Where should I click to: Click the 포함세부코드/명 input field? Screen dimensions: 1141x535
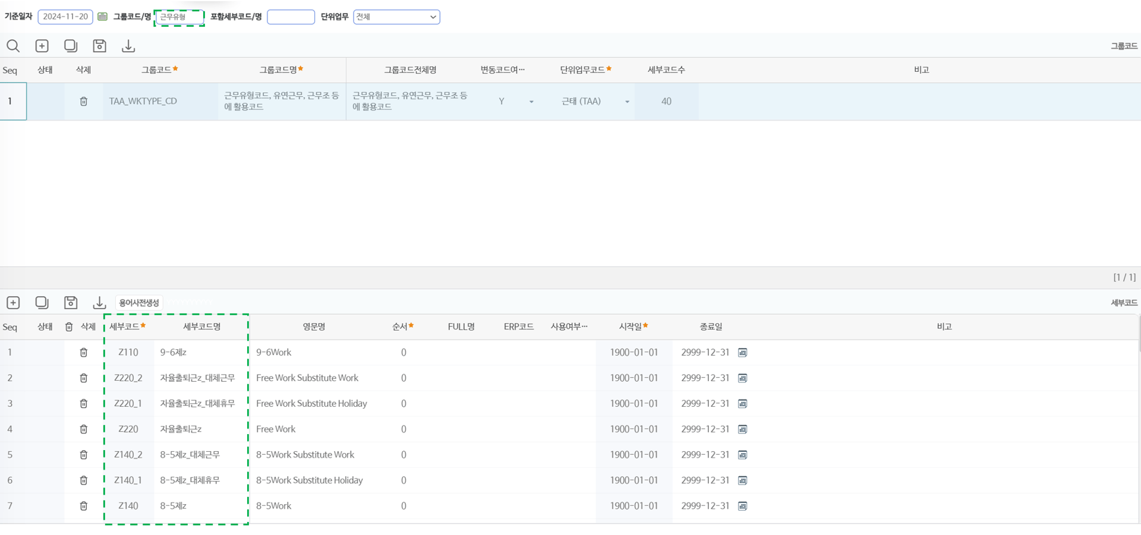pyautogui.click(x=291, y=17)
